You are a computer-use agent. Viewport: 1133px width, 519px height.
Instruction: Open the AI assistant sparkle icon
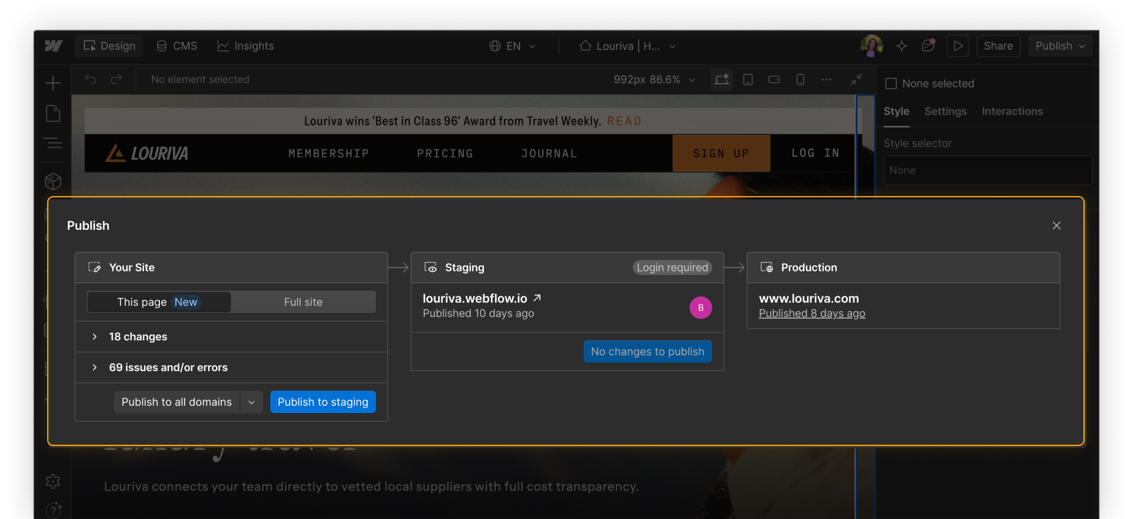coord(902,46)
